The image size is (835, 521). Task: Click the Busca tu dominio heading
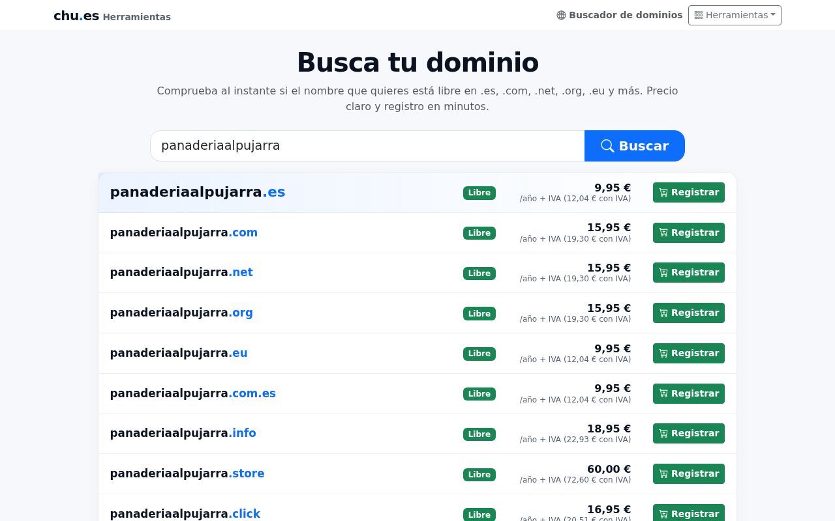tap(417, 63)
